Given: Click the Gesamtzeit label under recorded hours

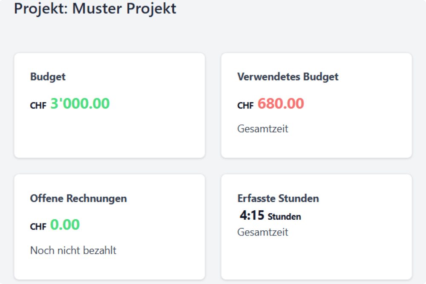Looking at the screenshot, I should (262, 232).
